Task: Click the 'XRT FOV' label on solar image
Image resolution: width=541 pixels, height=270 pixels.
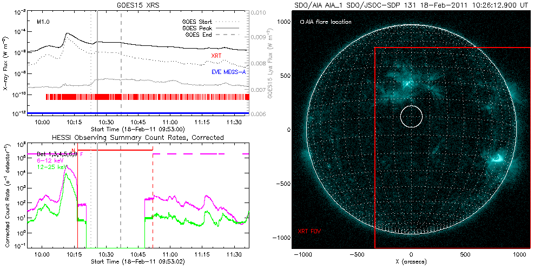Action: (308, 231)
